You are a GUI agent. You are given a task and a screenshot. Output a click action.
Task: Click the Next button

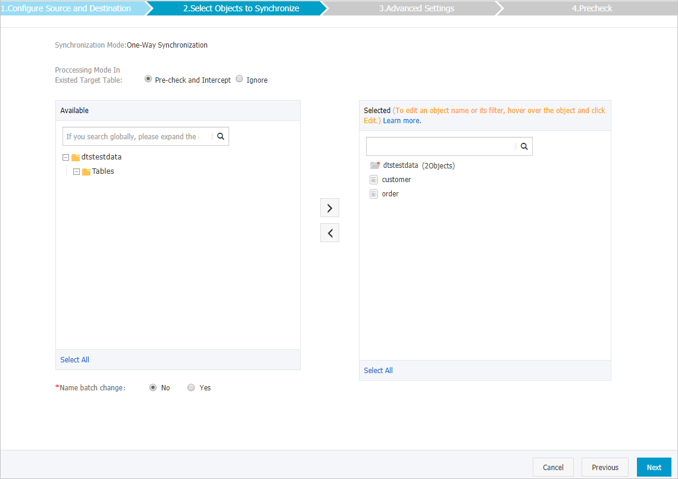click(x=654, y=467)
